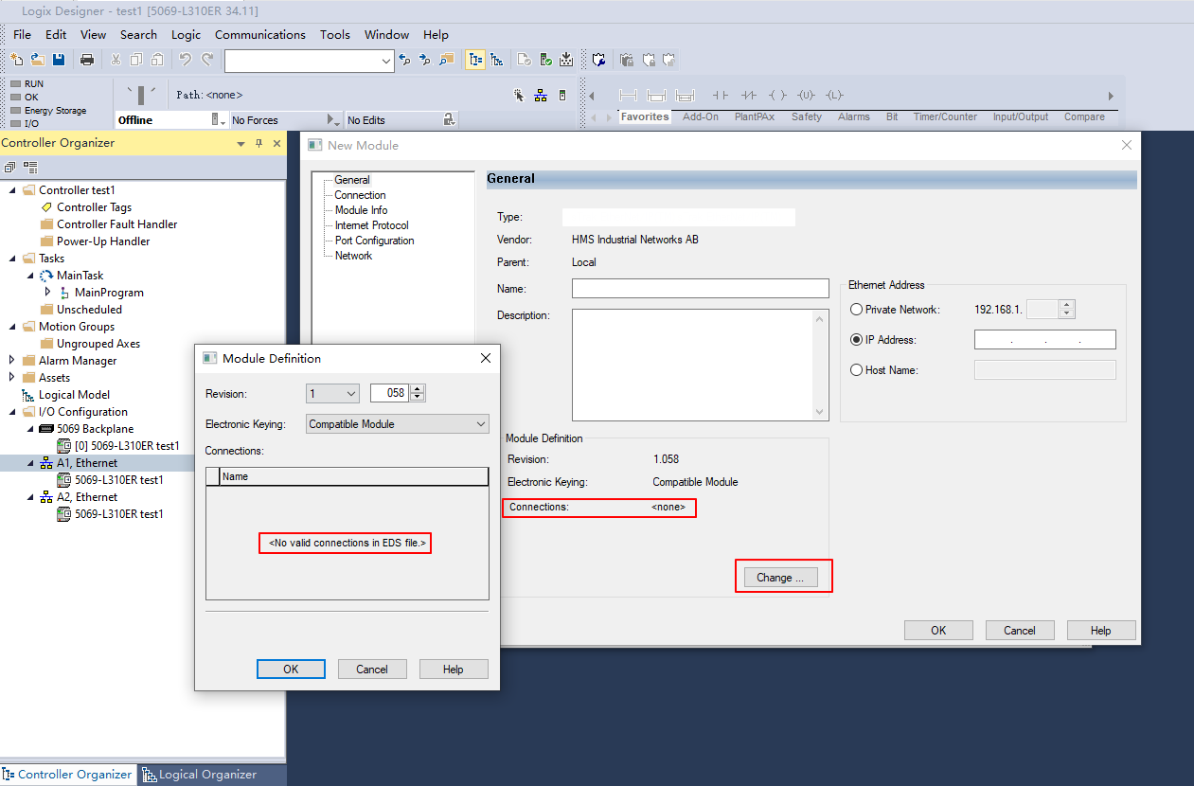The width and height of the screenshot is (1194, 786).
Task: Open the Communications menu
Action: coord(260,35)
